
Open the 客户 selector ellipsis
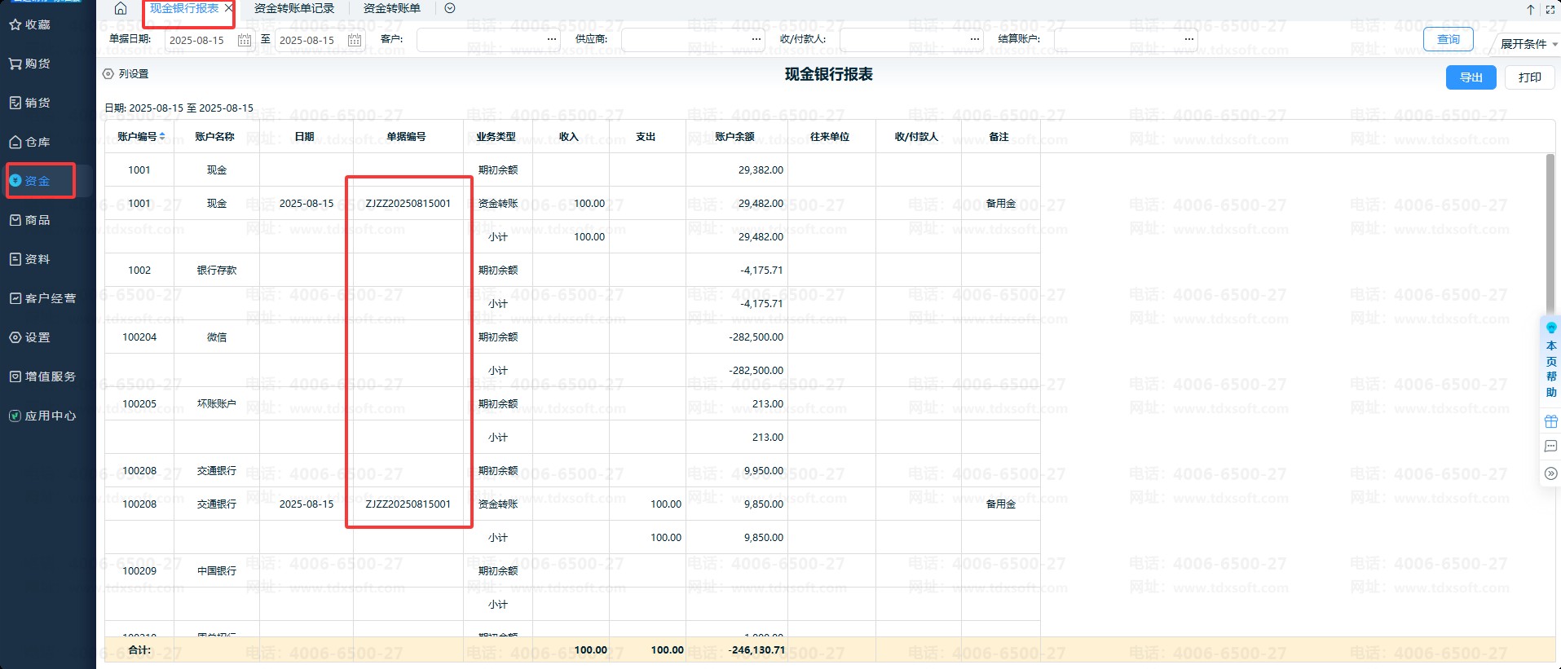pos(552,39)
